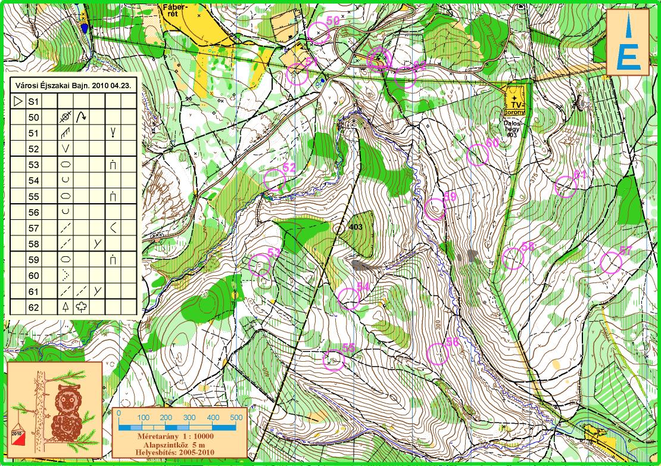This screenshot has width=661, height=466.
Task: Click control circle 60 on the map
Action: (478, 155)
